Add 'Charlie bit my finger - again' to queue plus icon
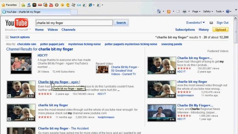Viewport: 238px width, 134px height. point(9,96)
